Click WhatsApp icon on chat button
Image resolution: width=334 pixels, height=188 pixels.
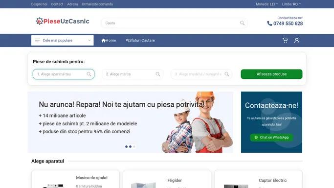[256, 138]
